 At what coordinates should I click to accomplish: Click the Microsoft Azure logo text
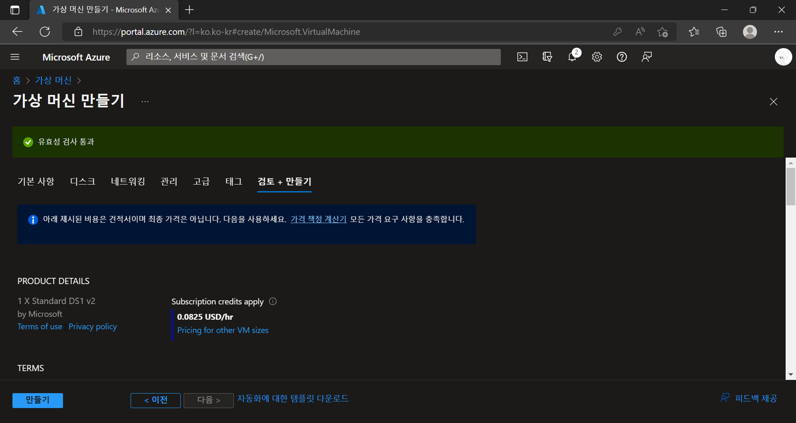(76, 57)
